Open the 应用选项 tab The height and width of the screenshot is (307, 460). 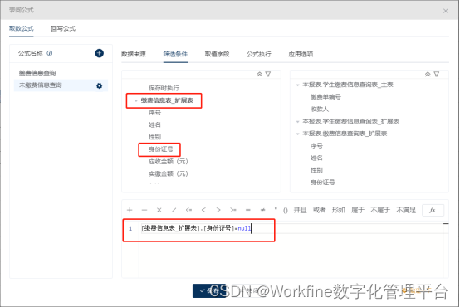coord(301,54)
